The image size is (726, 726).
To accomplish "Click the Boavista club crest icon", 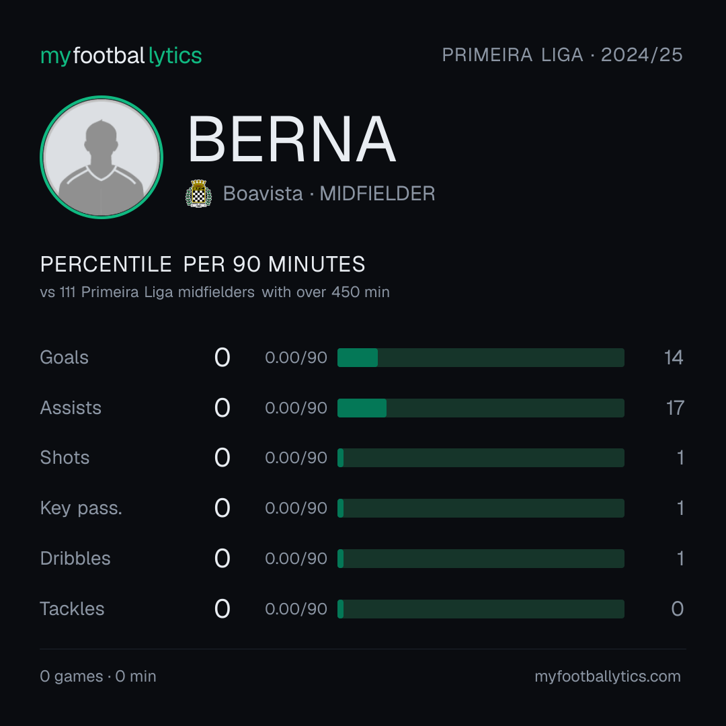I will point(198,193).
